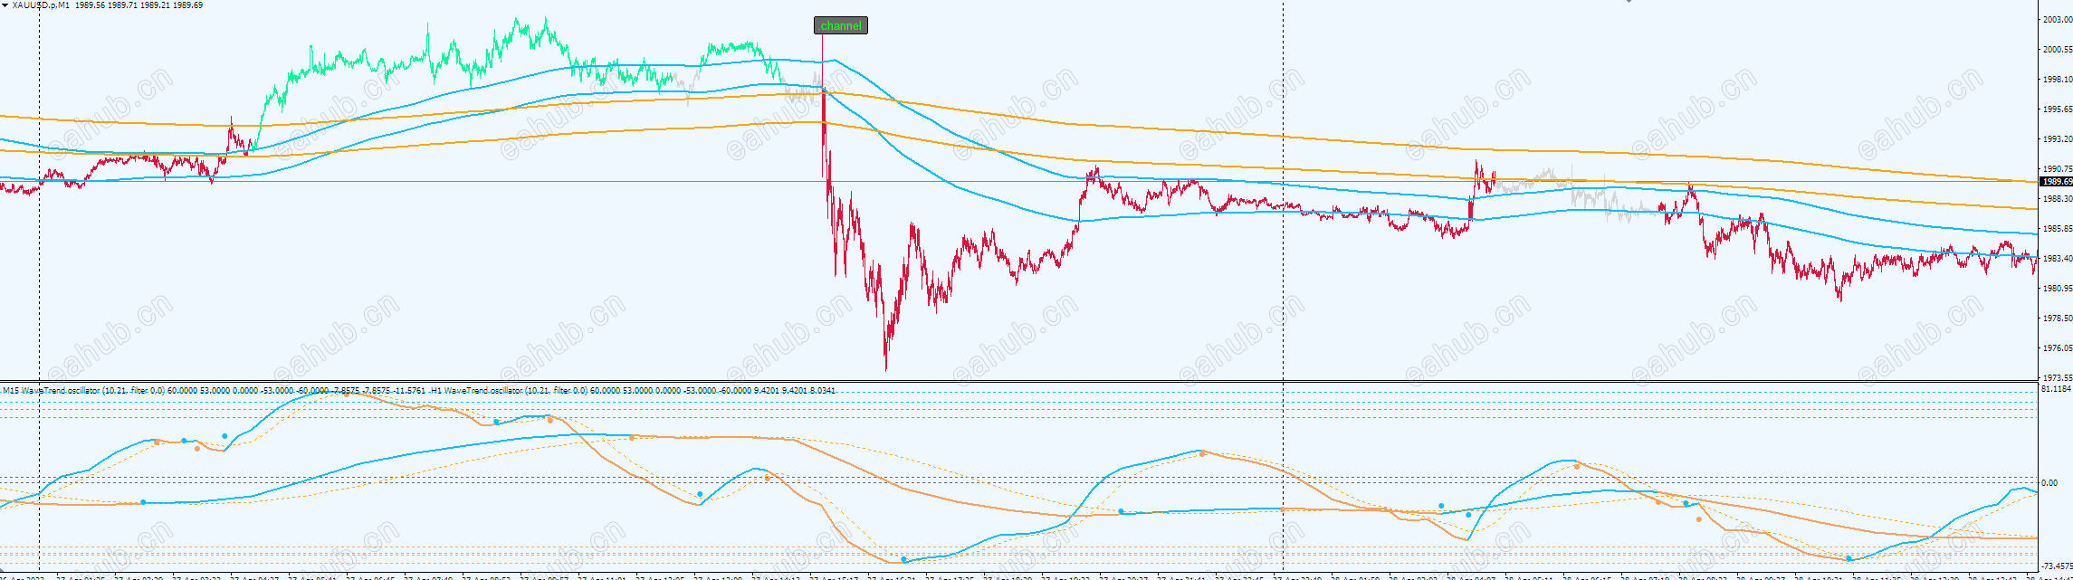2073x580 pixels.
Task: Click the 1983.40 price scale label
Action: click(2058, 259)
